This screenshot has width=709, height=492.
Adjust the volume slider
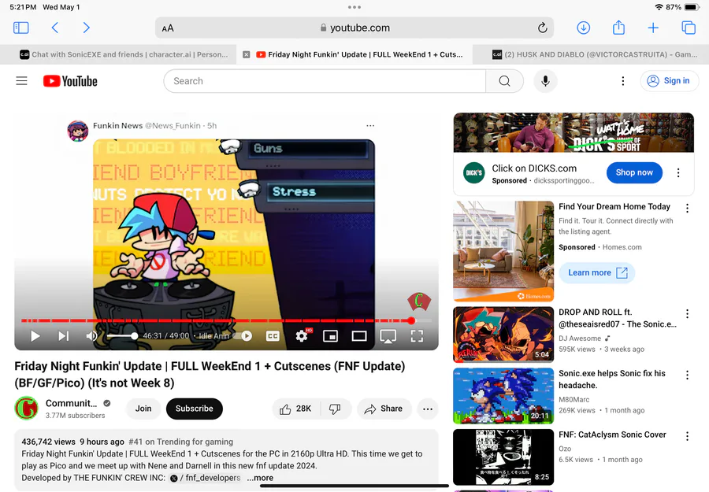click(122, 335)
